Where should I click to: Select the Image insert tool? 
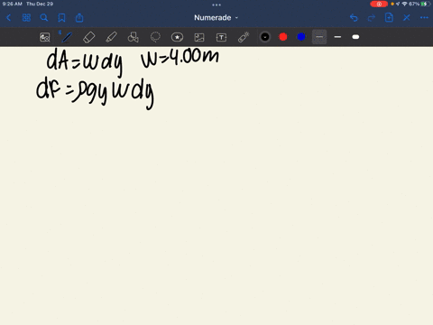(x=199, y=37)
